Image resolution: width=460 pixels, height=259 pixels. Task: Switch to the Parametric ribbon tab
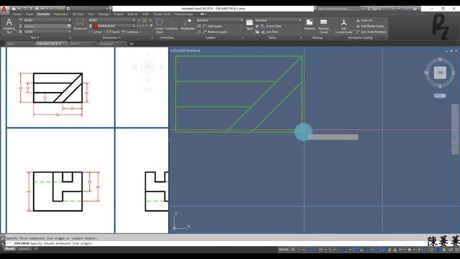tap(60, 14)
